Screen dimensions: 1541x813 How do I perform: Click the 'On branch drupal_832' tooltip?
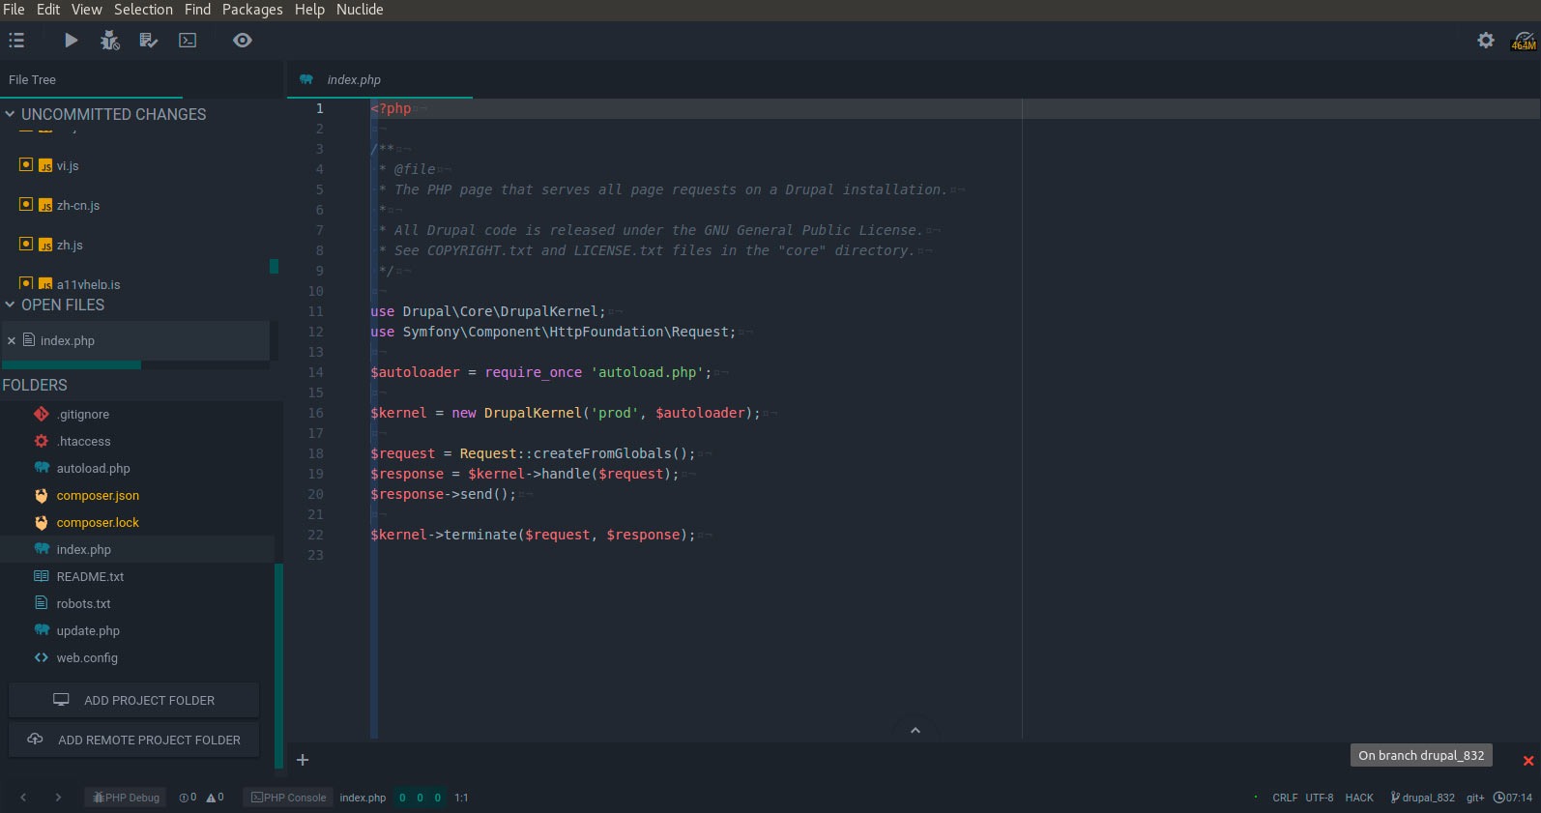(x=1421, y=755)
